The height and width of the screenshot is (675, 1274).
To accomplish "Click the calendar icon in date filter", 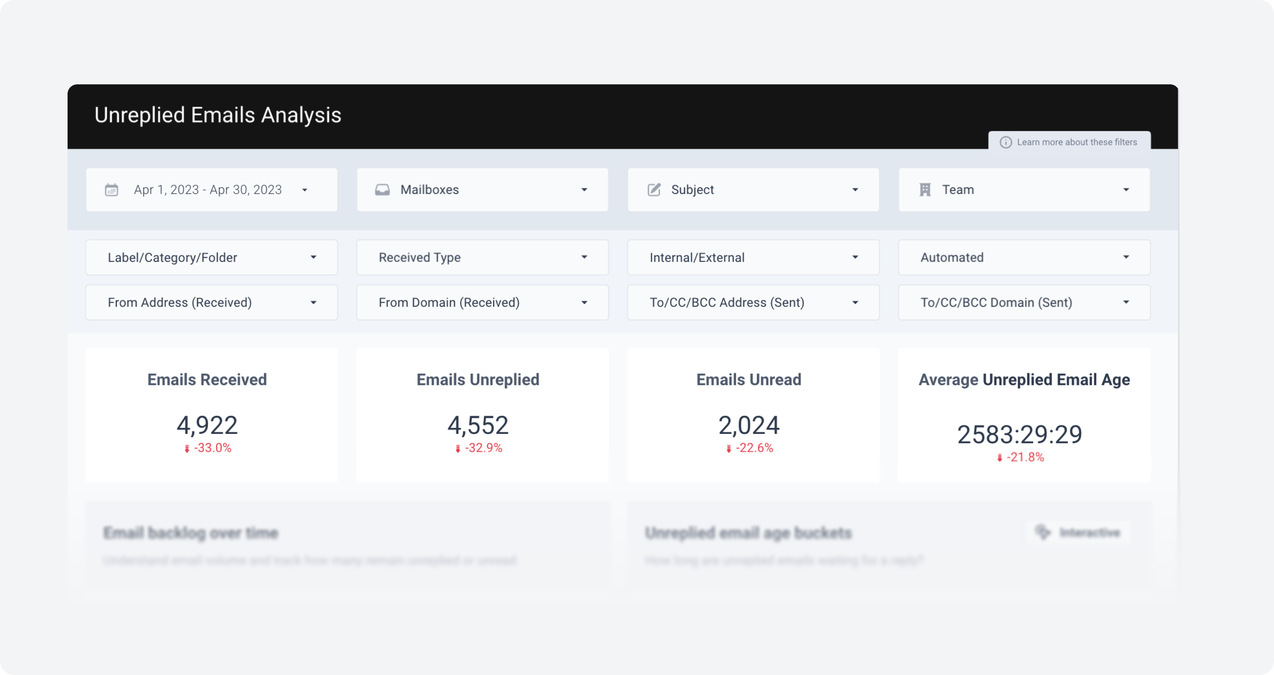I will point(111,190).
